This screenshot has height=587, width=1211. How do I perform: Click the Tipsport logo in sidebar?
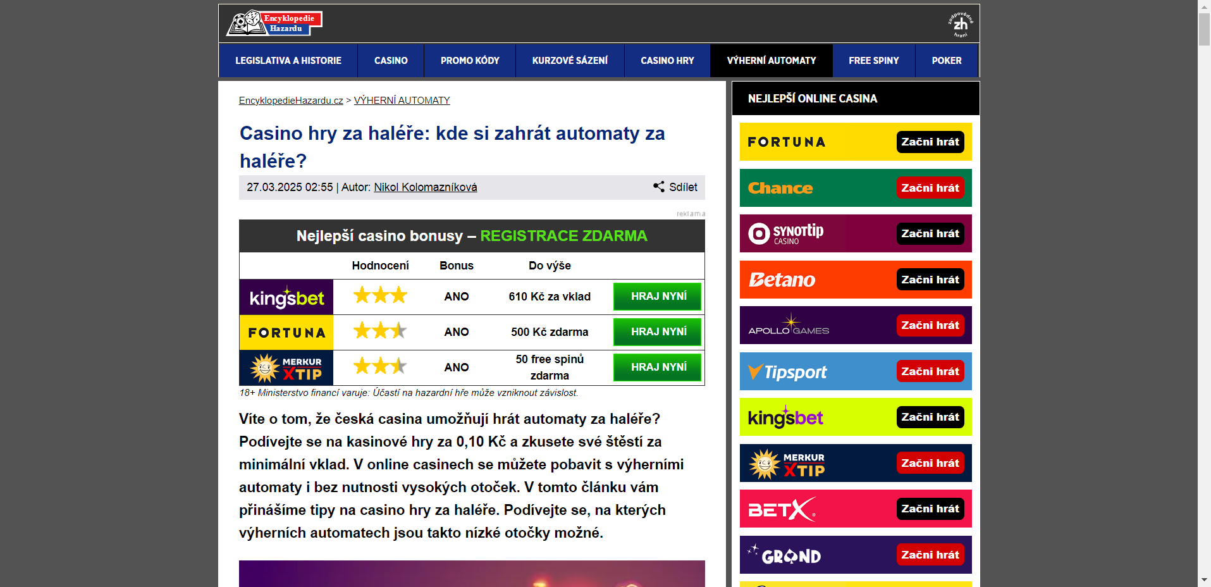click(x=787, y=372)
